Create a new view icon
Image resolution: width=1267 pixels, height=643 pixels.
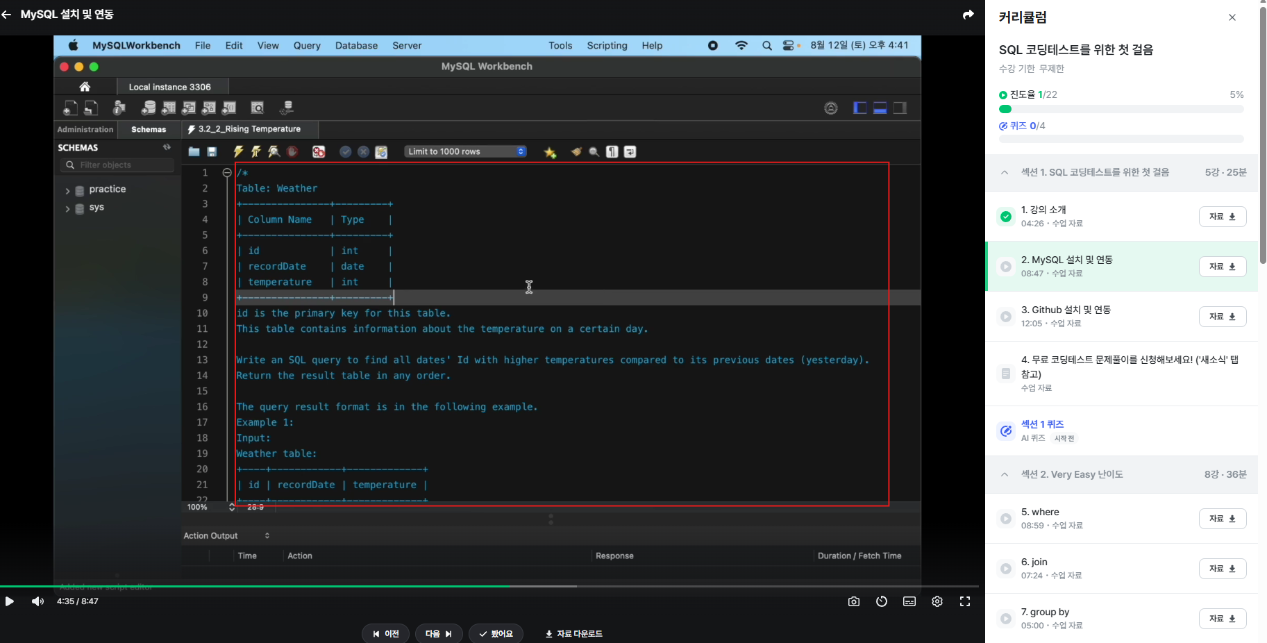tap(189, 108)
